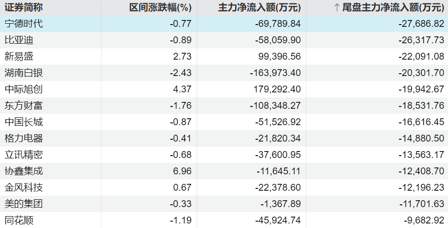Select the 协鑫集成 stock name
Viewport: 448px width, 228px height.
coord(24,172)
